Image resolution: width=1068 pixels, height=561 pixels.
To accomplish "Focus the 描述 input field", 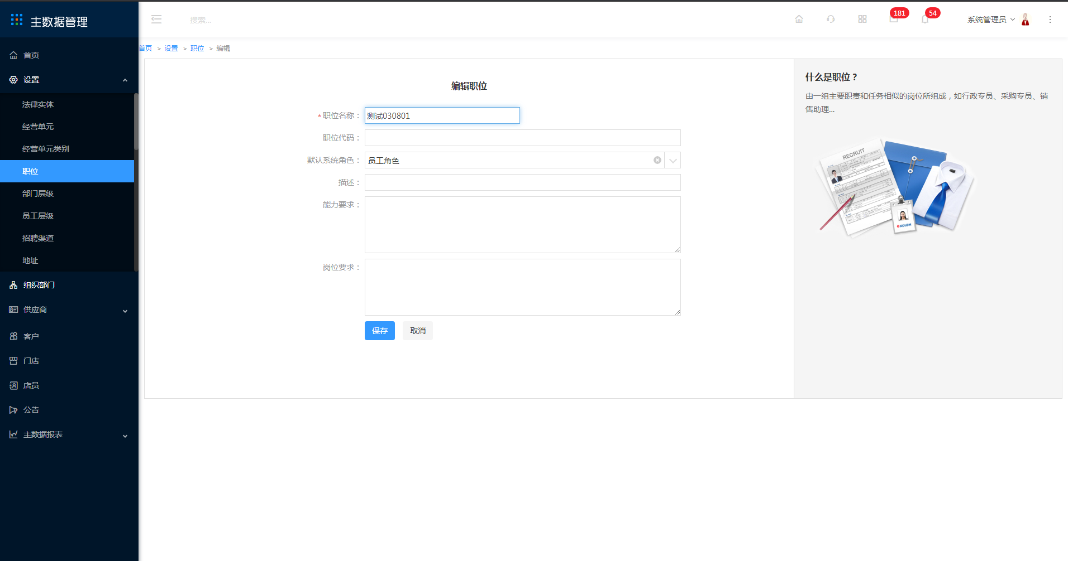I will coord(523,182).
